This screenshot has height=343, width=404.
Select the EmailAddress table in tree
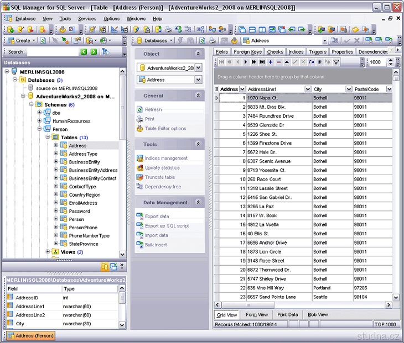[83, 203]
